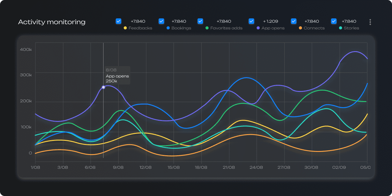Click the Activity monitoring title
392x196 pixels.
(x=52, y=22)
